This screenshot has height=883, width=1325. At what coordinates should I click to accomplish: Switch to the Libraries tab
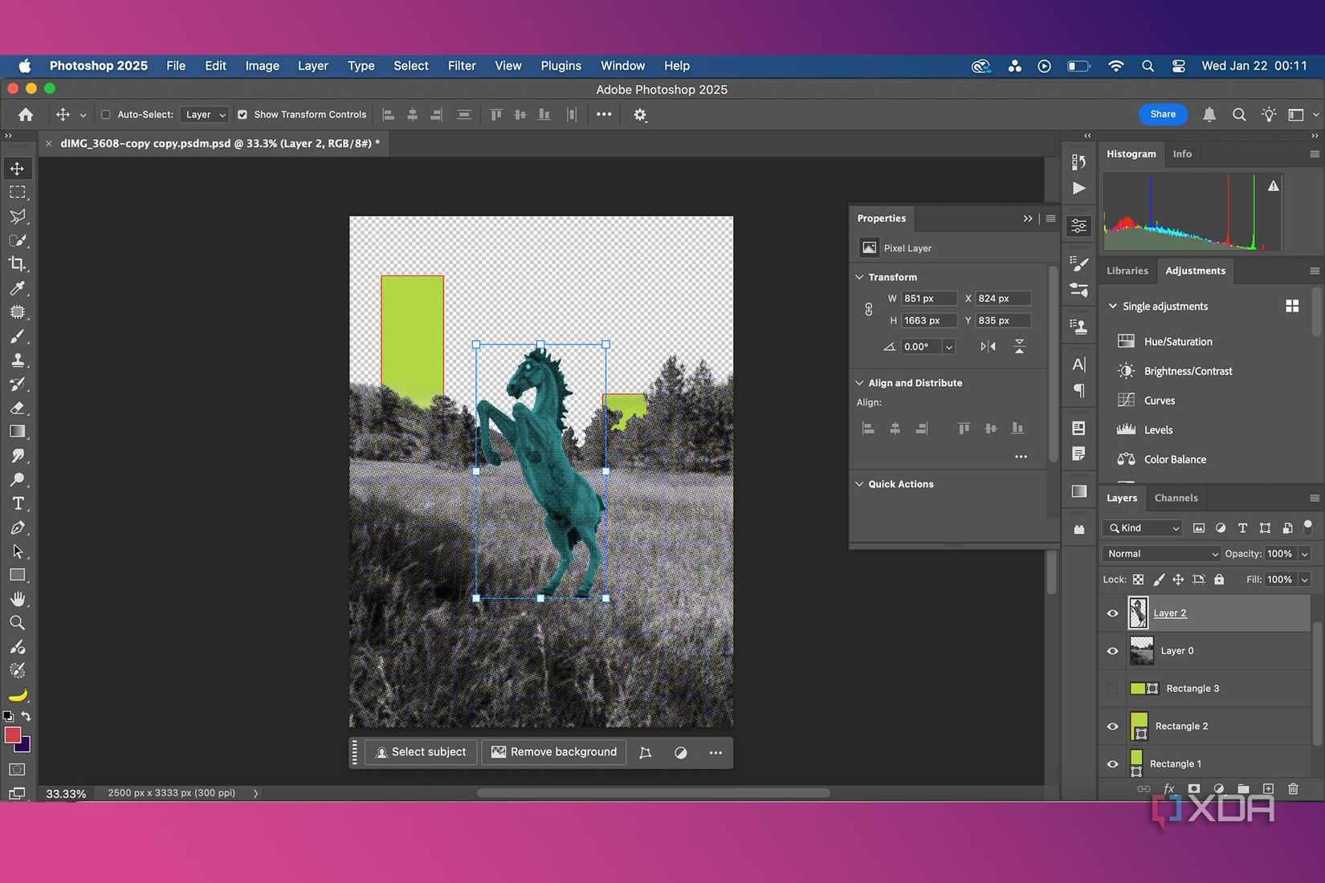click(1127, 271)
